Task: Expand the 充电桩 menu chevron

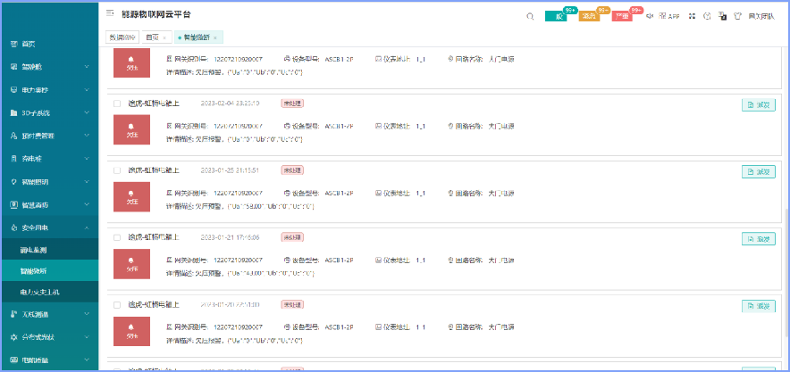Action: coord(87,159)
